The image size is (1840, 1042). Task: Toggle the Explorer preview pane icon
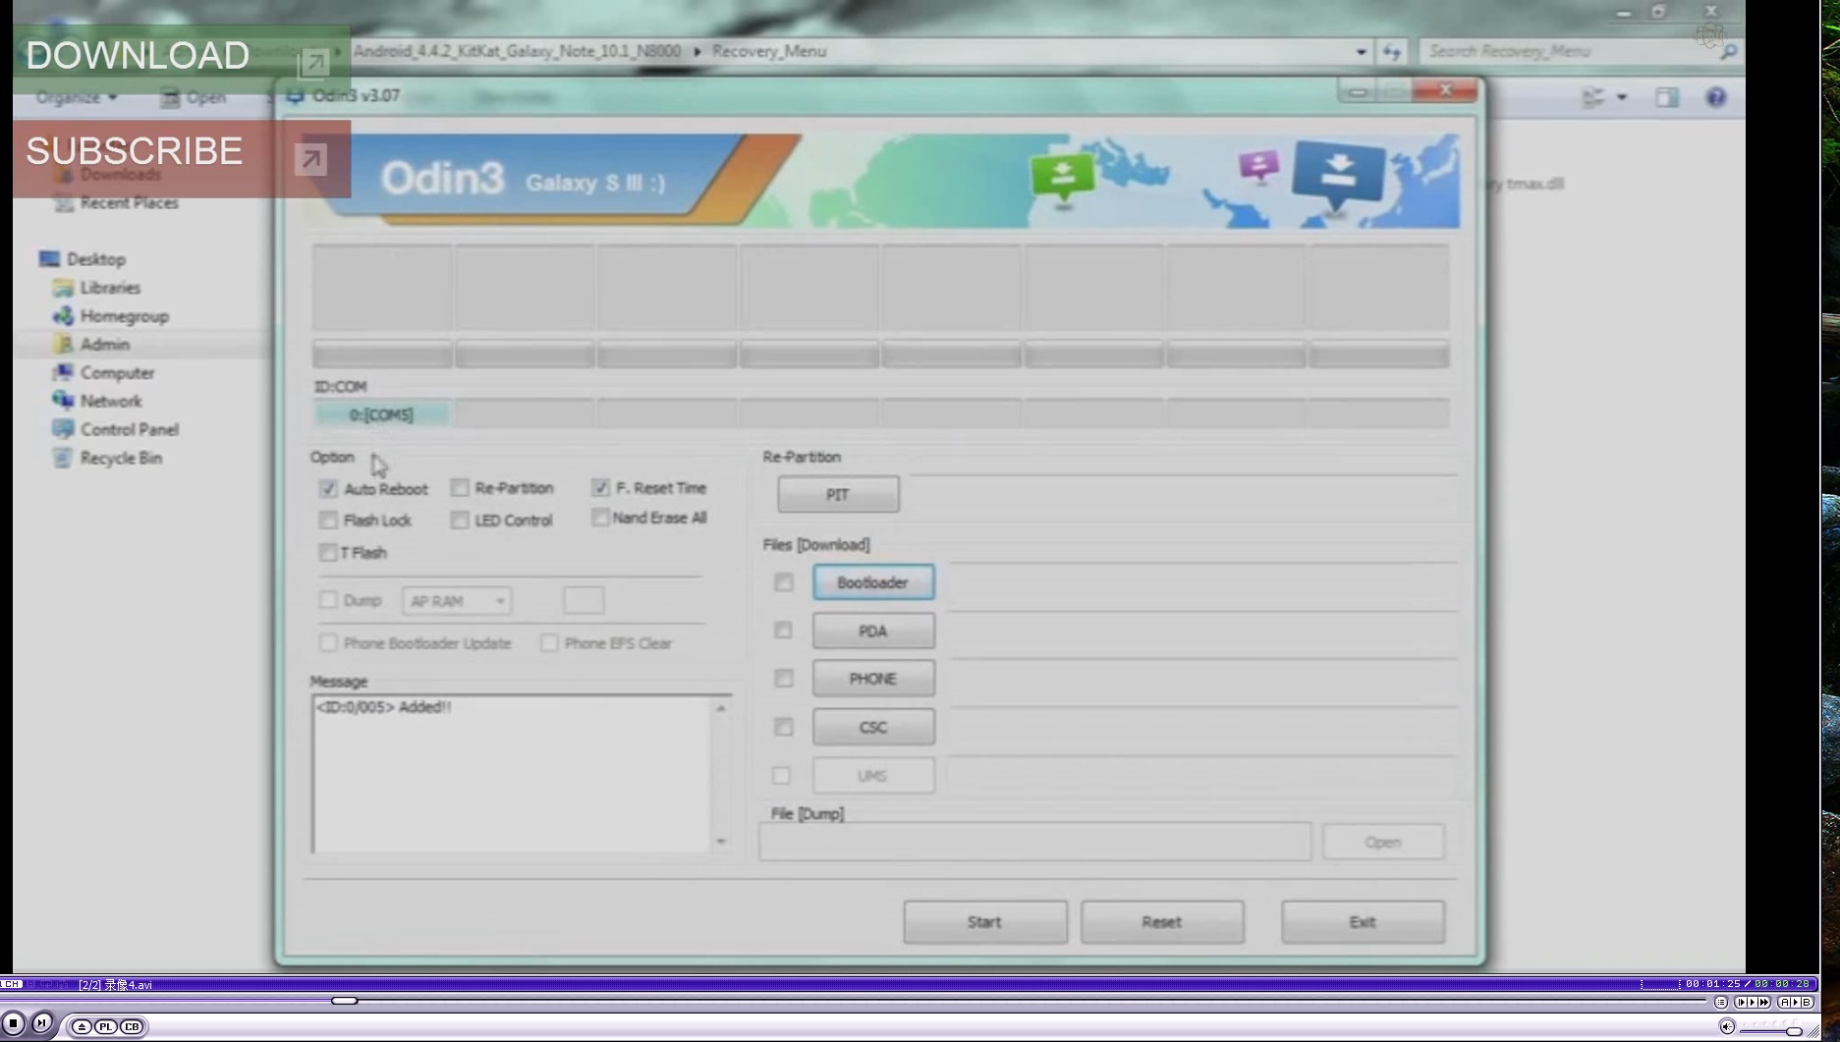(x=1667, y=97)
